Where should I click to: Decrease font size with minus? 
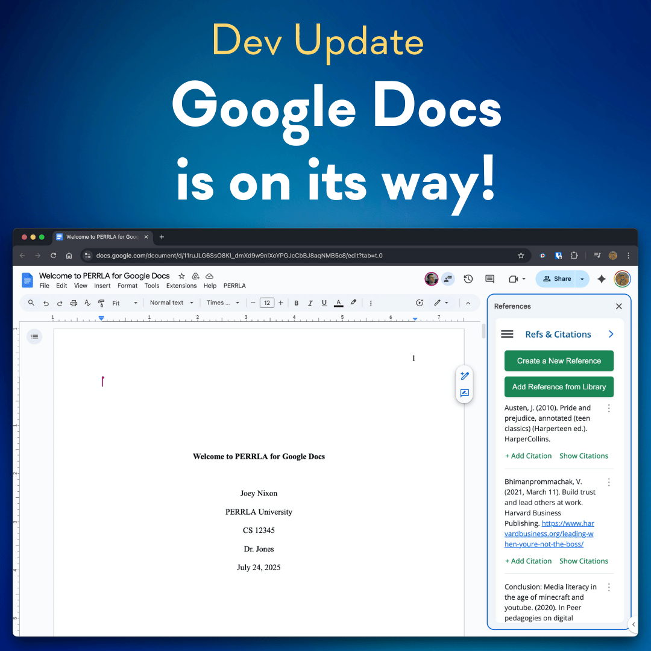tap(253, 303)
